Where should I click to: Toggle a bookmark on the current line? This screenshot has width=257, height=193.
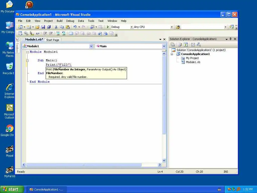tap(71, 33)
